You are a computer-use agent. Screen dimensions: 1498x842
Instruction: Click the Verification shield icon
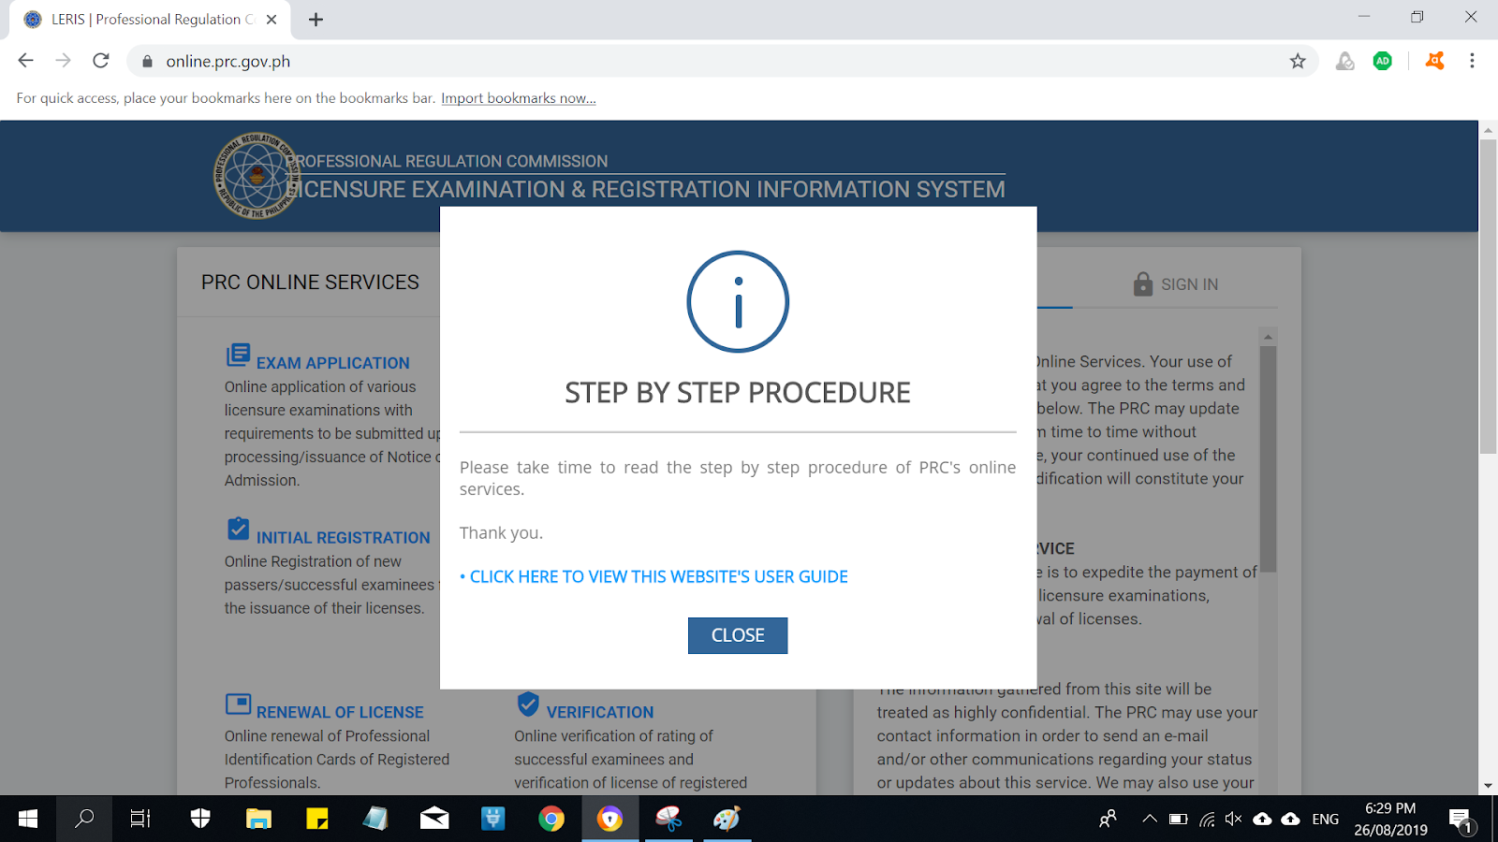[530, 703]
